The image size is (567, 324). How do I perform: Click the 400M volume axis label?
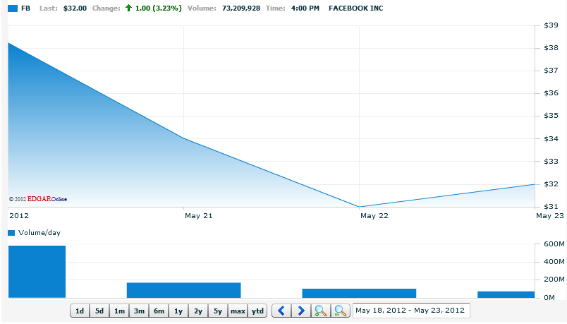pos(554,262)
